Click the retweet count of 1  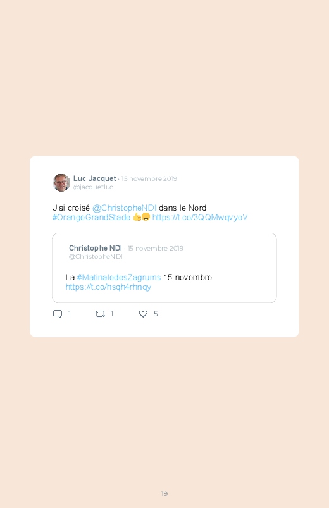tap(112, 314)
